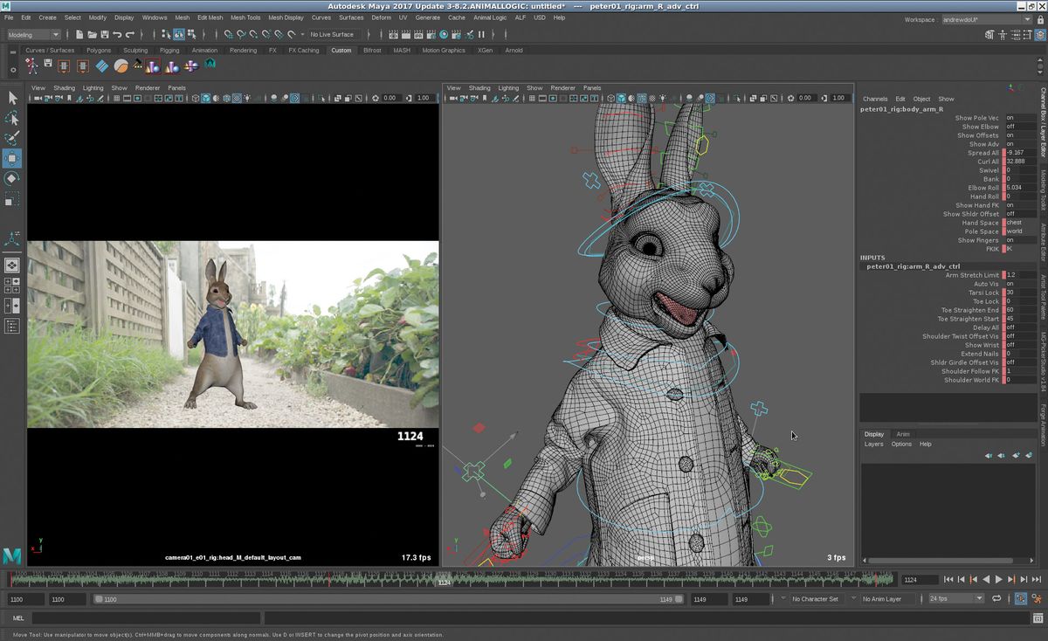Click the Save Scene toolbar icon
The width and height of the screenshot is (1048, 641).
point(106,34)
